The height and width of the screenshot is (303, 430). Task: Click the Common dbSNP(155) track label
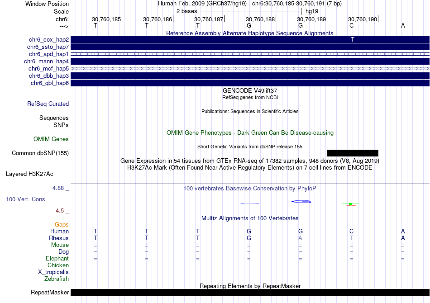click(40, 153)
